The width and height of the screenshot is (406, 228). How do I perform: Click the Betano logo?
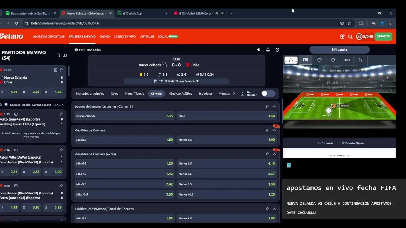click(x=11, y=36)
